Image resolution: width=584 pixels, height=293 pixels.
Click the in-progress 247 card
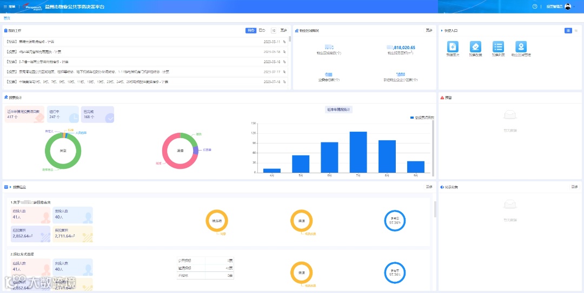[x=63, y=114]
